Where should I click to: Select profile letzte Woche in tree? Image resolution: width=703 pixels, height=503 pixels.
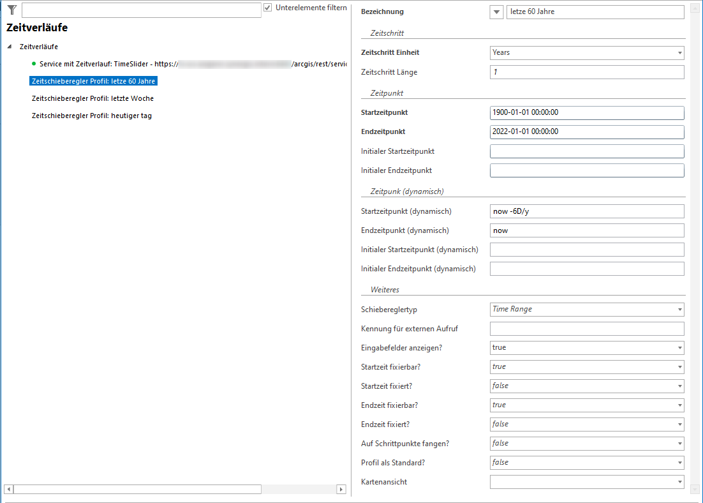pyautogui.click(x=93, y=98)
